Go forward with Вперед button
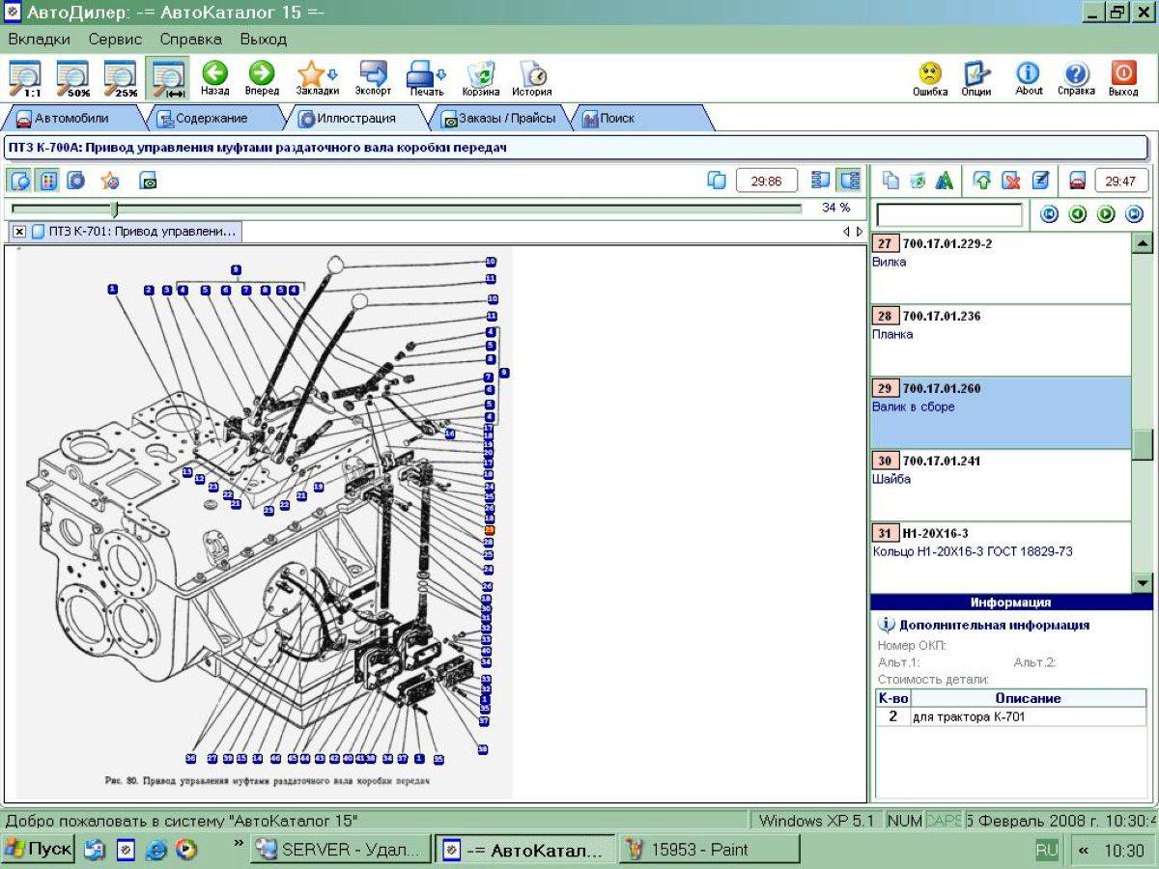The width and height of the screenshot is (1159, 869). pos(261,78)
